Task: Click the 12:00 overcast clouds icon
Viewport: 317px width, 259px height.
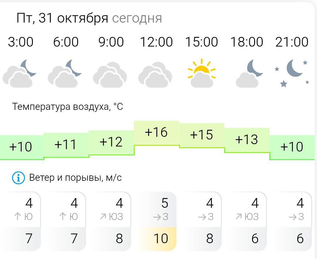Action: coord(155,73)
